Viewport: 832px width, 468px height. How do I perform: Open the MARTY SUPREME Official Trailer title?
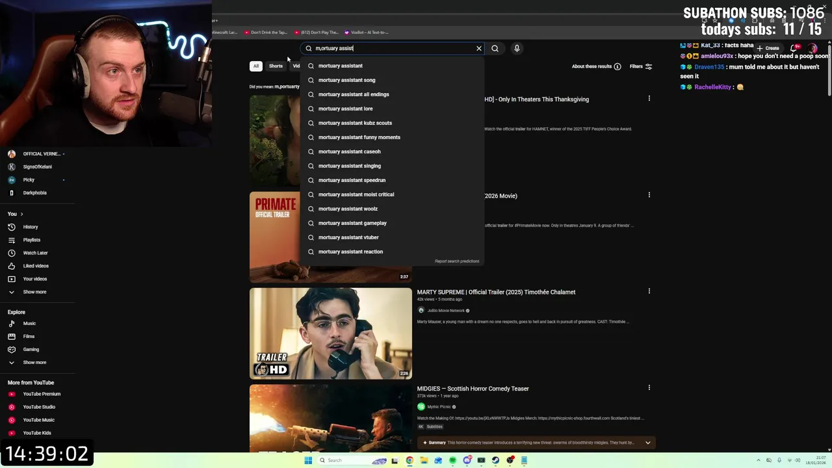click(x=496, y=292)
